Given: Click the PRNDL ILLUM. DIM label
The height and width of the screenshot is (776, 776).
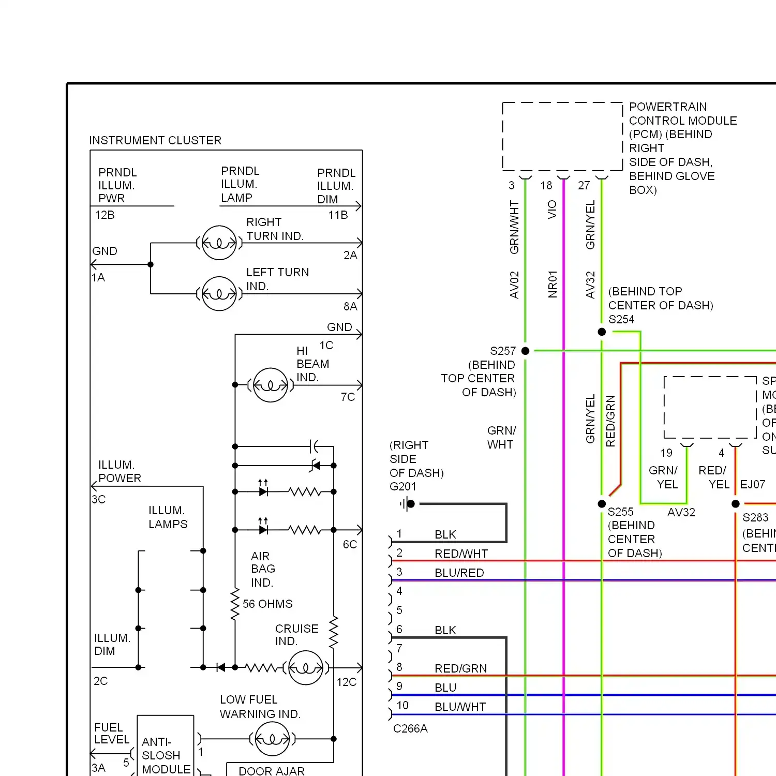Looking at the screenshot, I should pos(336,186).
